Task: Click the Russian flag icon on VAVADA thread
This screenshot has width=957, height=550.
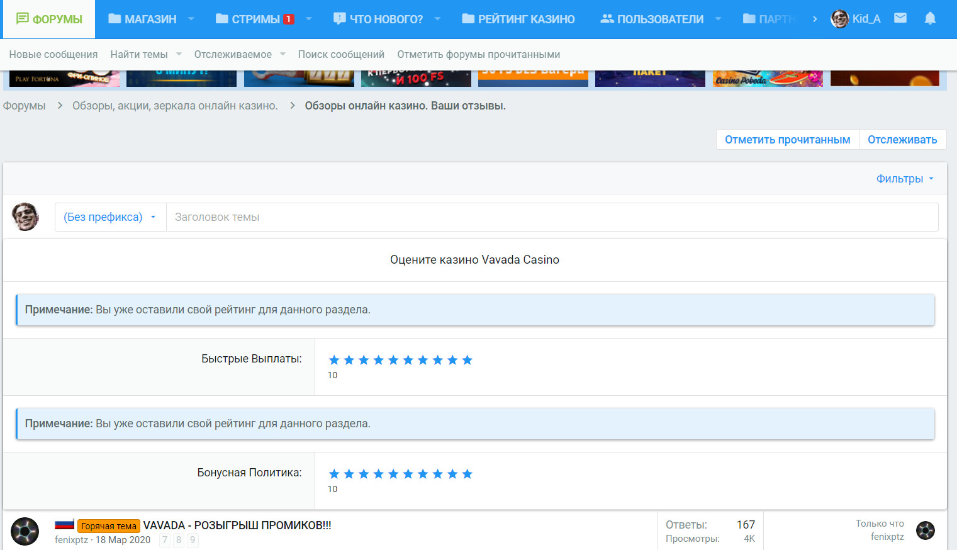Action: [x=64, y=524]
